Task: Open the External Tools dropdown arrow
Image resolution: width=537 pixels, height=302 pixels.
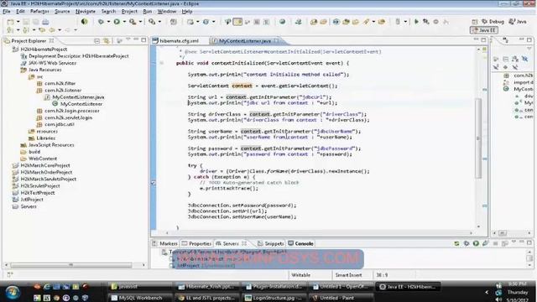Action: (x=140, y=22)
